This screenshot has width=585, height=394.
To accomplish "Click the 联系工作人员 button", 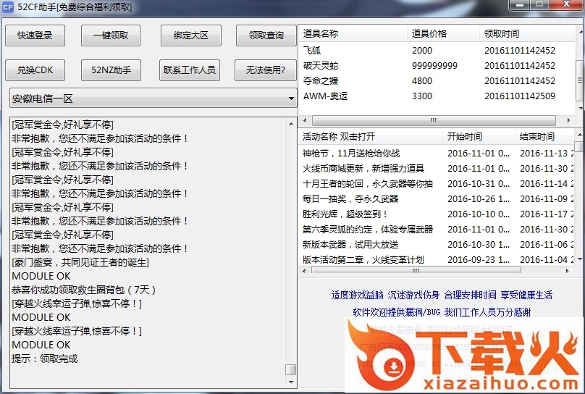I will click(x=190, y=70).
